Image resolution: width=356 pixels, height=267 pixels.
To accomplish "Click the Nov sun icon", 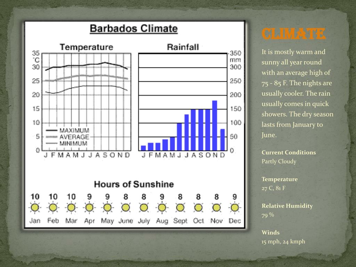I will pos(217,208).
